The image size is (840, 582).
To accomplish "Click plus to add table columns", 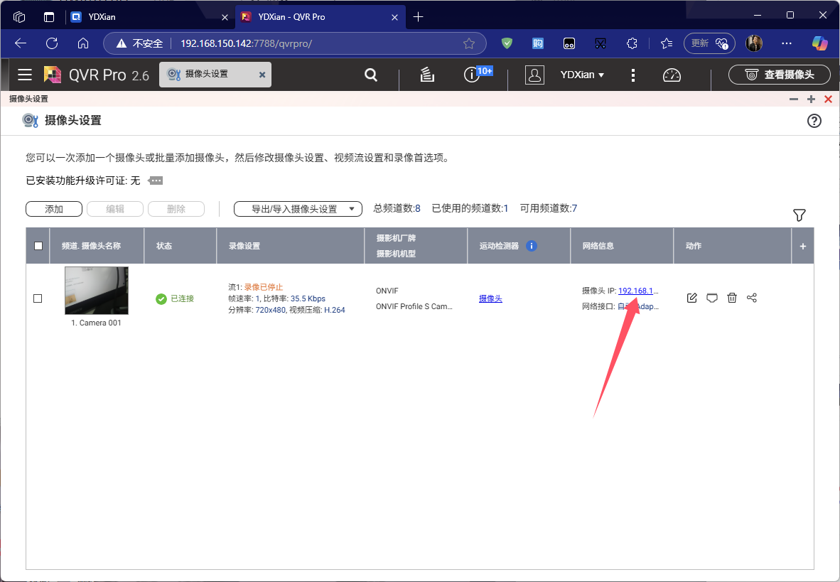I will [x=803, y=246].
